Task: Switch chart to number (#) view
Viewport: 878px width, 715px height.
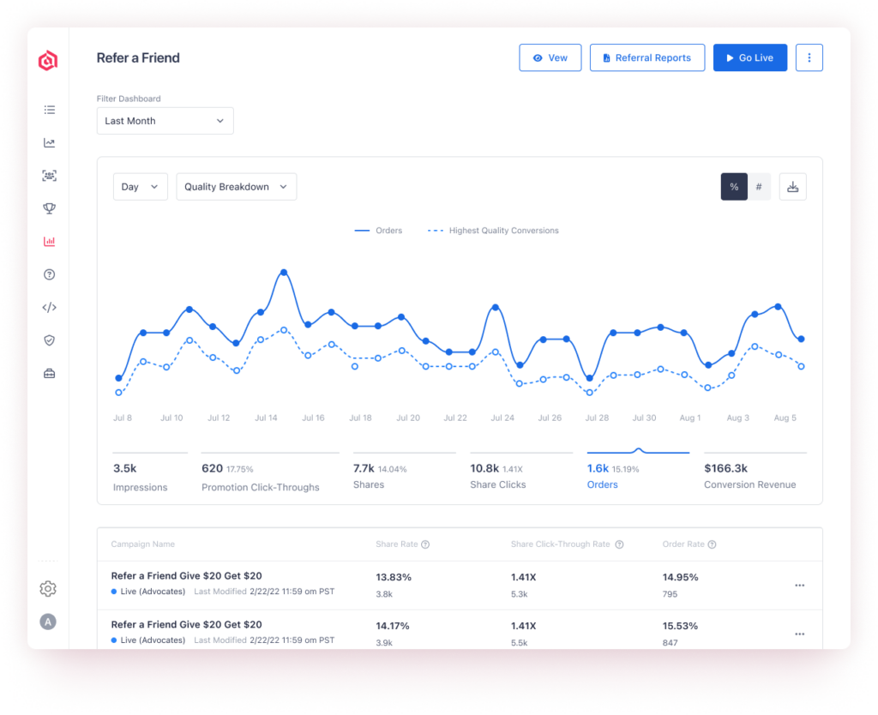Action: 759,187
